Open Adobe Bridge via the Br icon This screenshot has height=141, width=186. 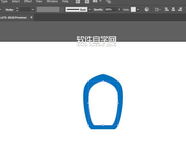coord(78,1)
